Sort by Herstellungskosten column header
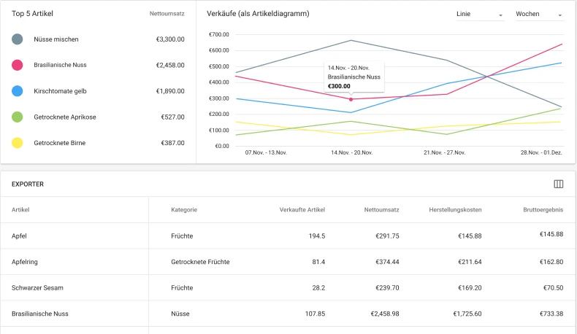Screen dimensions: 577x334 click(x=455, y=210)
